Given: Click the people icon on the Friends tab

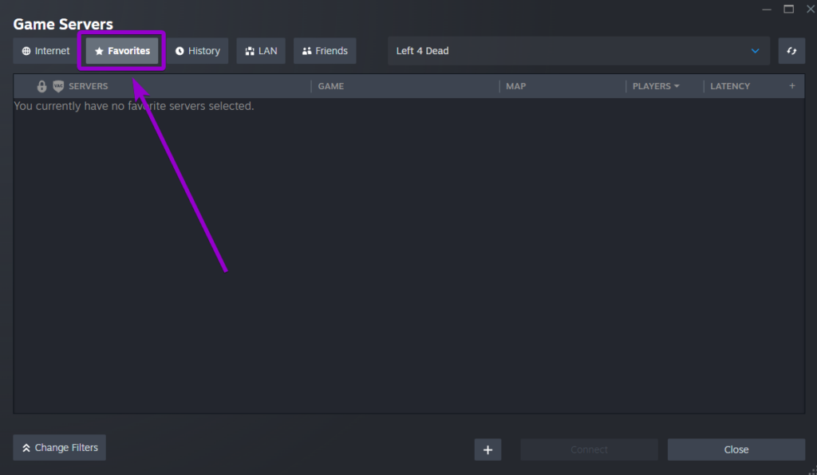Looking at the screenshot, I should coord(307,50).
